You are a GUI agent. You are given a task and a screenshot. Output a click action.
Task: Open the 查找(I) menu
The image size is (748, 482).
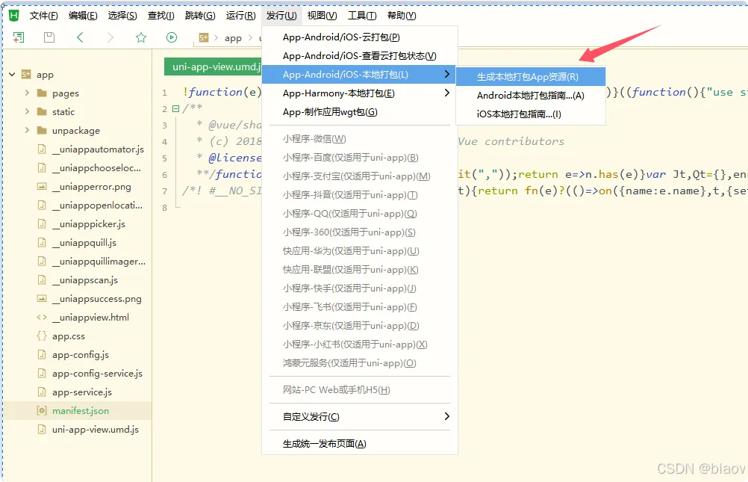click(x=160, y=16)
